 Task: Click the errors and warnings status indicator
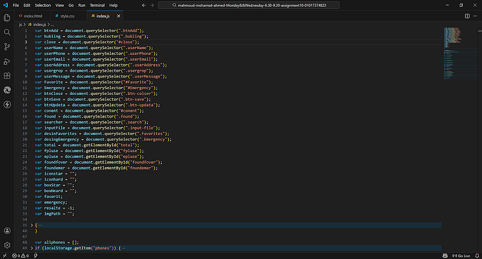[21, 256]
